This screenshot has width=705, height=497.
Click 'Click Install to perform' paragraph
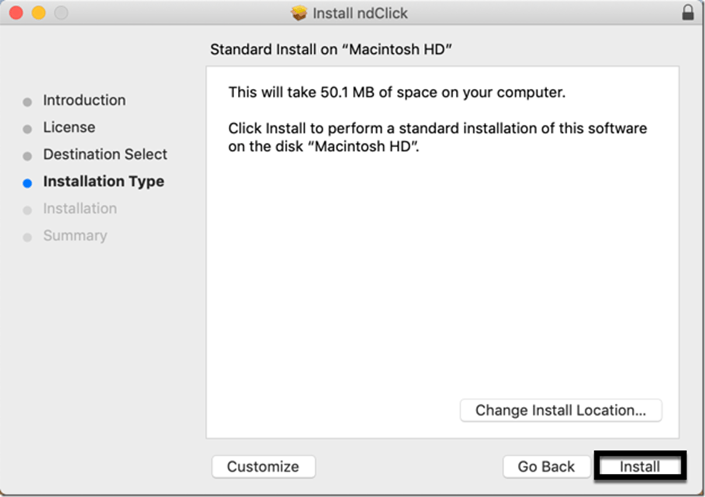[x=438, y=137]
